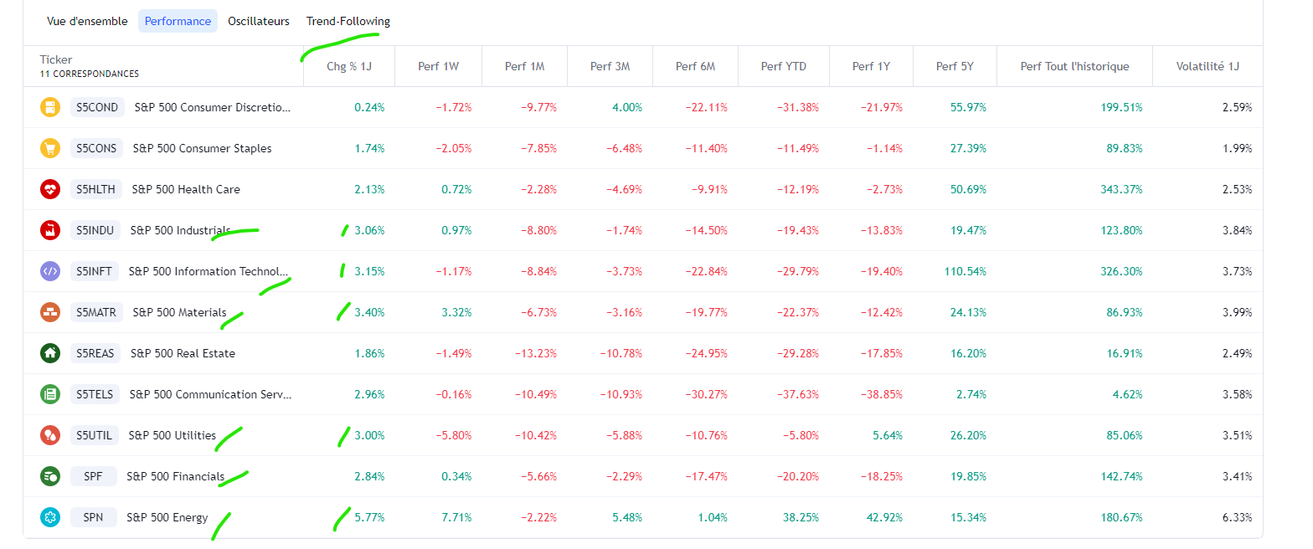Click the Materials bricks icon
The image size is (1313, 549).
pyautogui.click(x=50, y=312)
